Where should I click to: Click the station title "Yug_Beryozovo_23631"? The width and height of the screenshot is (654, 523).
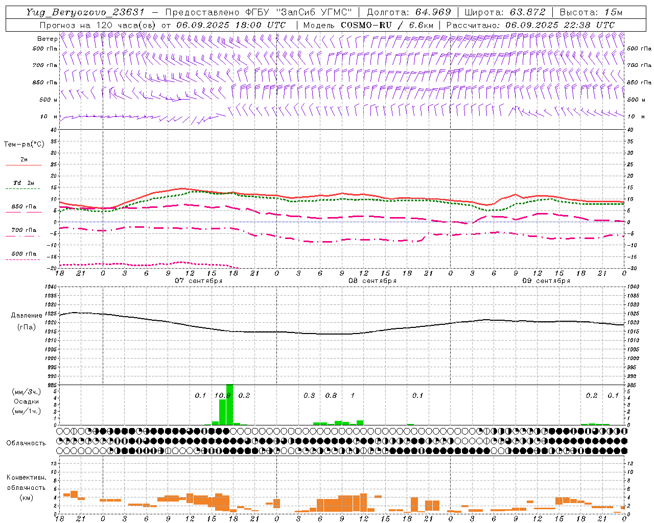pyautogui.click(x=85, y=12)
